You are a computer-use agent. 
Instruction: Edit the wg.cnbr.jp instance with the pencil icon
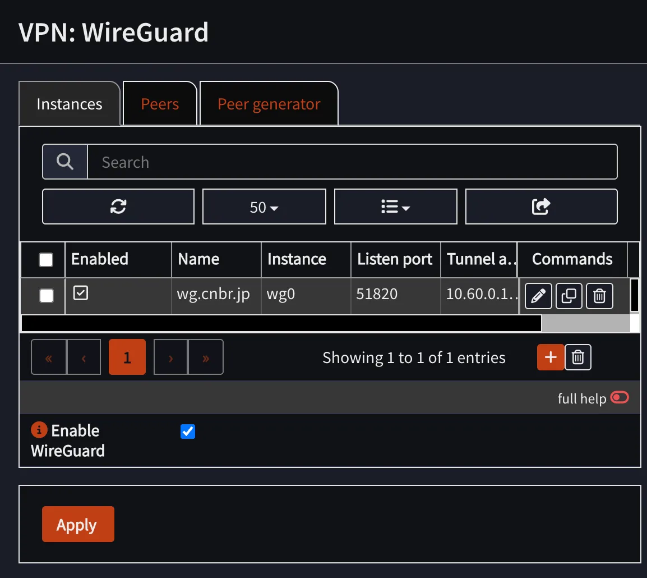[538, 296]
